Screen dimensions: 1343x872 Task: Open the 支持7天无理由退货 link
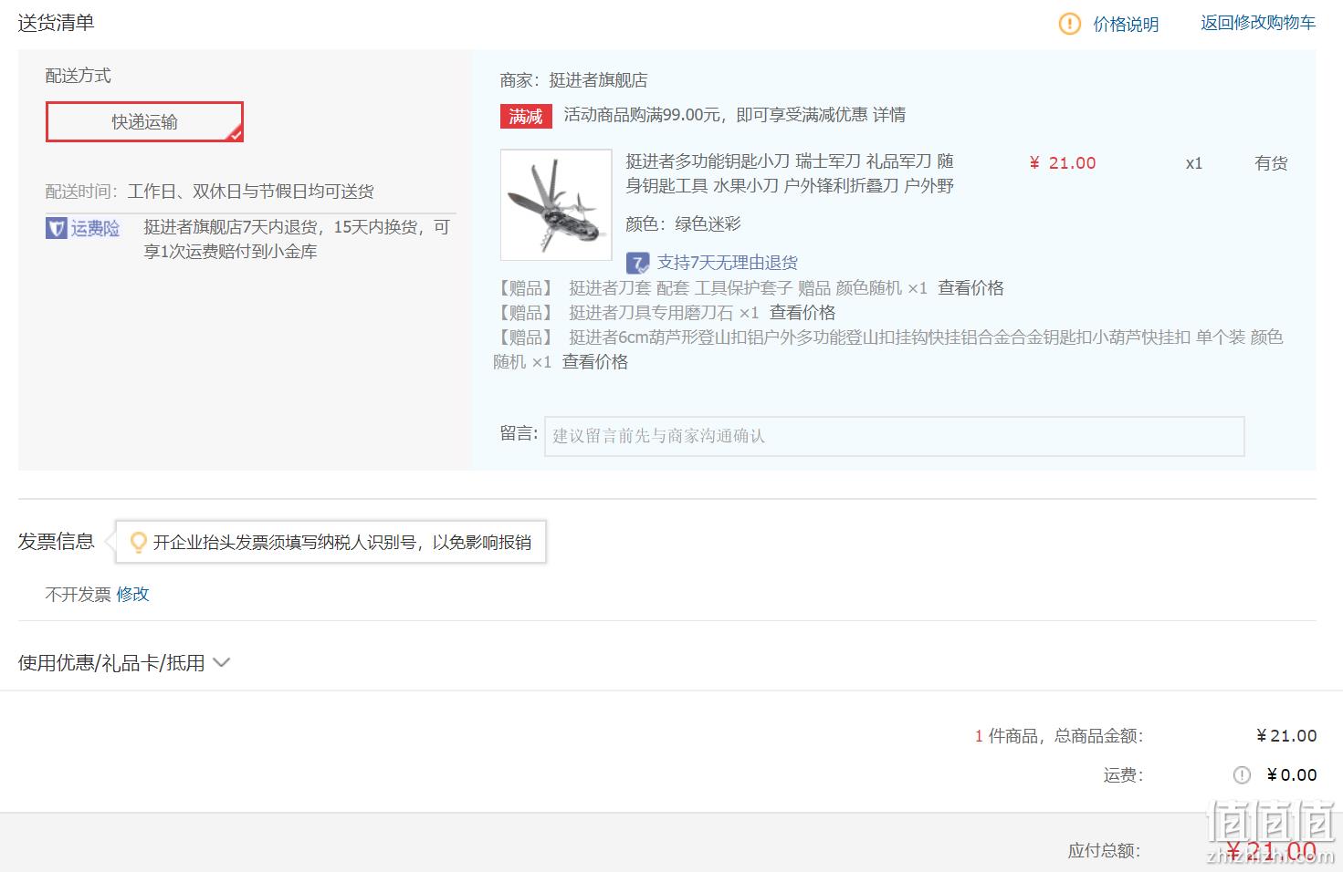coord(728,263)
